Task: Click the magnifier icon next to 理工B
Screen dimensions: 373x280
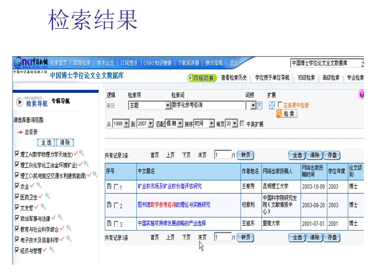Action: click(x=86, y=163)
